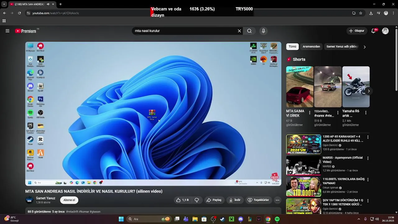The width and height of the screenshot is (398, 224).
Task: Click the Teşekkürler thanks button
Action: [258, 200]
